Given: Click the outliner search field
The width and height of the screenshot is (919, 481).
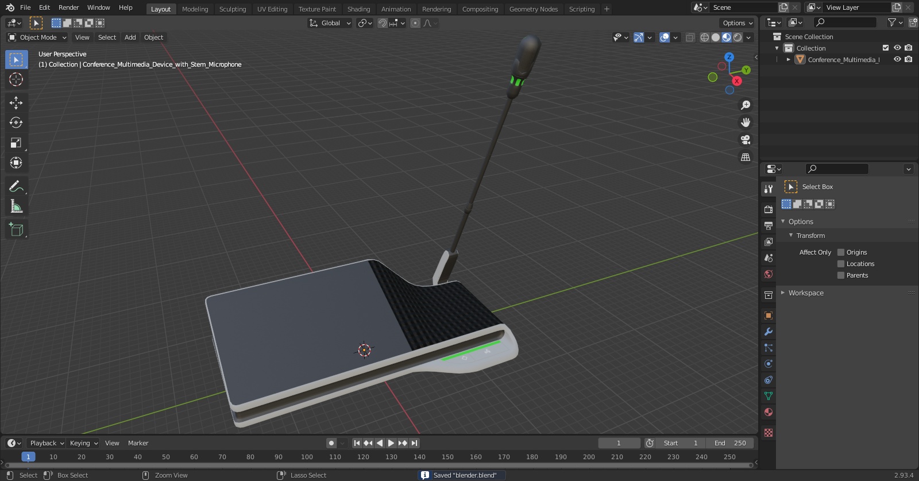Looking at the screenshot, I should click(844, 22).
